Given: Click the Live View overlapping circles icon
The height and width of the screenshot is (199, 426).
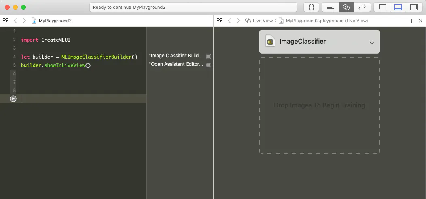Looking at the screenshot, I should tap(248, 21).
